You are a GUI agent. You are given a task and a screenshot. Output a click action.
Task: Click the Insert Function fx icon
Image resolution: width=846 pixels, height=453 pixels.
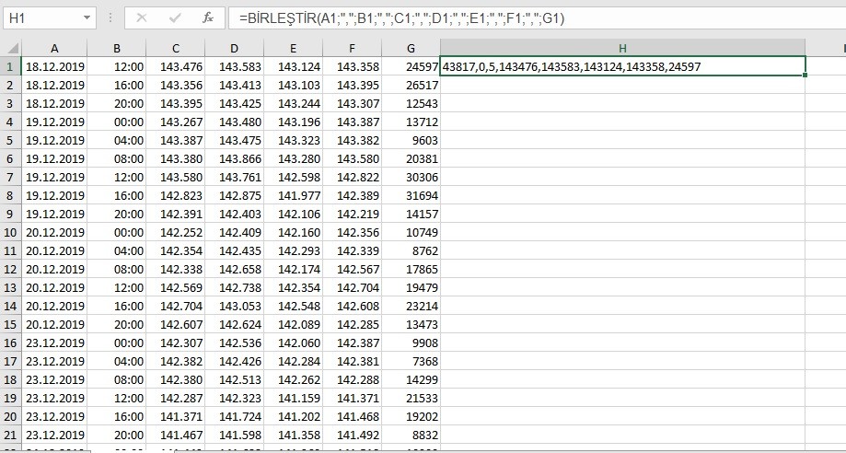pos(208,17)
